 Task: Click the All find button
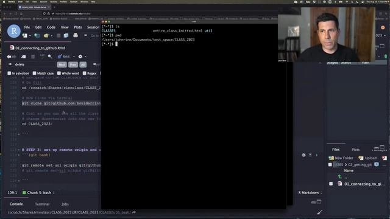[x=83, y=64]
